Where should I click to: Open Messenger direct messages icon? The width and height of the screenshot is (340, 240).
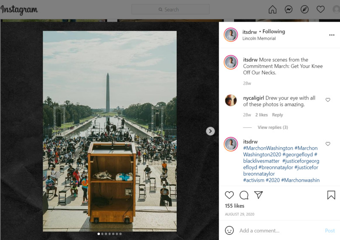(289, 9)
